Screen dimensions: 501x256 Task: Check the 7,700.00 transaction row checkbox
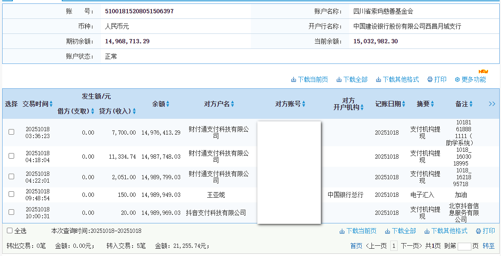point(11,132)
